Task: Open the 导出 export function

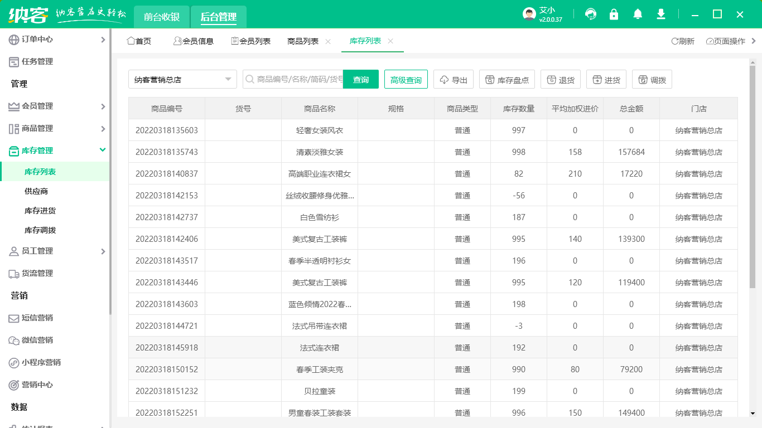Action: 453,79
